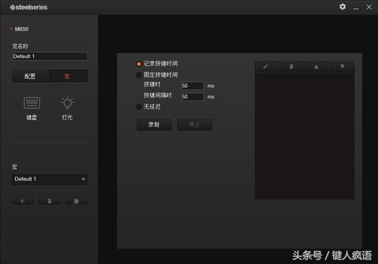Focus the 按键间隔时 50 ms field
The image size is (378, 264).
click(192, 97)
